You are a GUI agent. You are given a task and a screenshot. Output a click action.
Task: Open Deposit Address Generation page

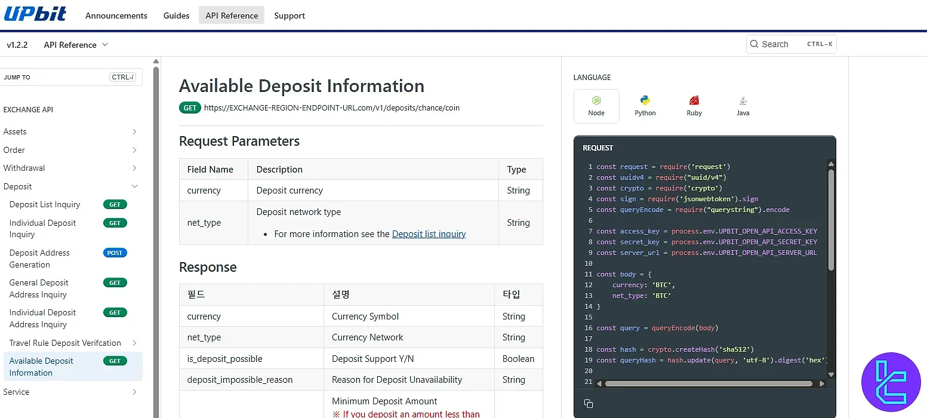39,259
